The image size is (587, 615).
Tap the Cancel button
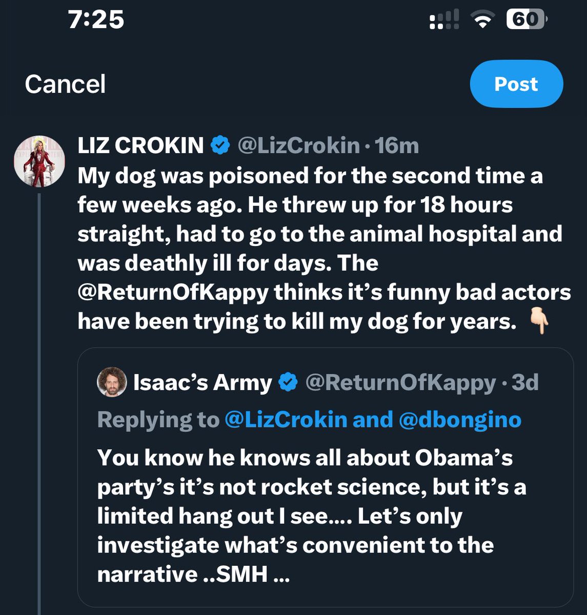65,84
